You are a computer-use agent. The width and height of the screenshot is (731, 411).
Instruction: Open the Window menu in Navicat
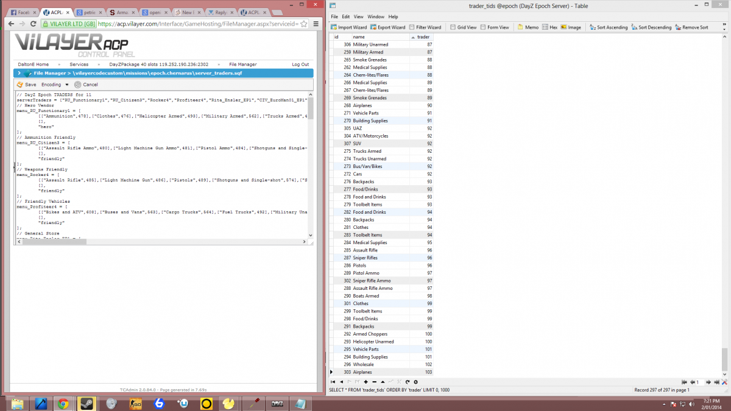[376, 16]
